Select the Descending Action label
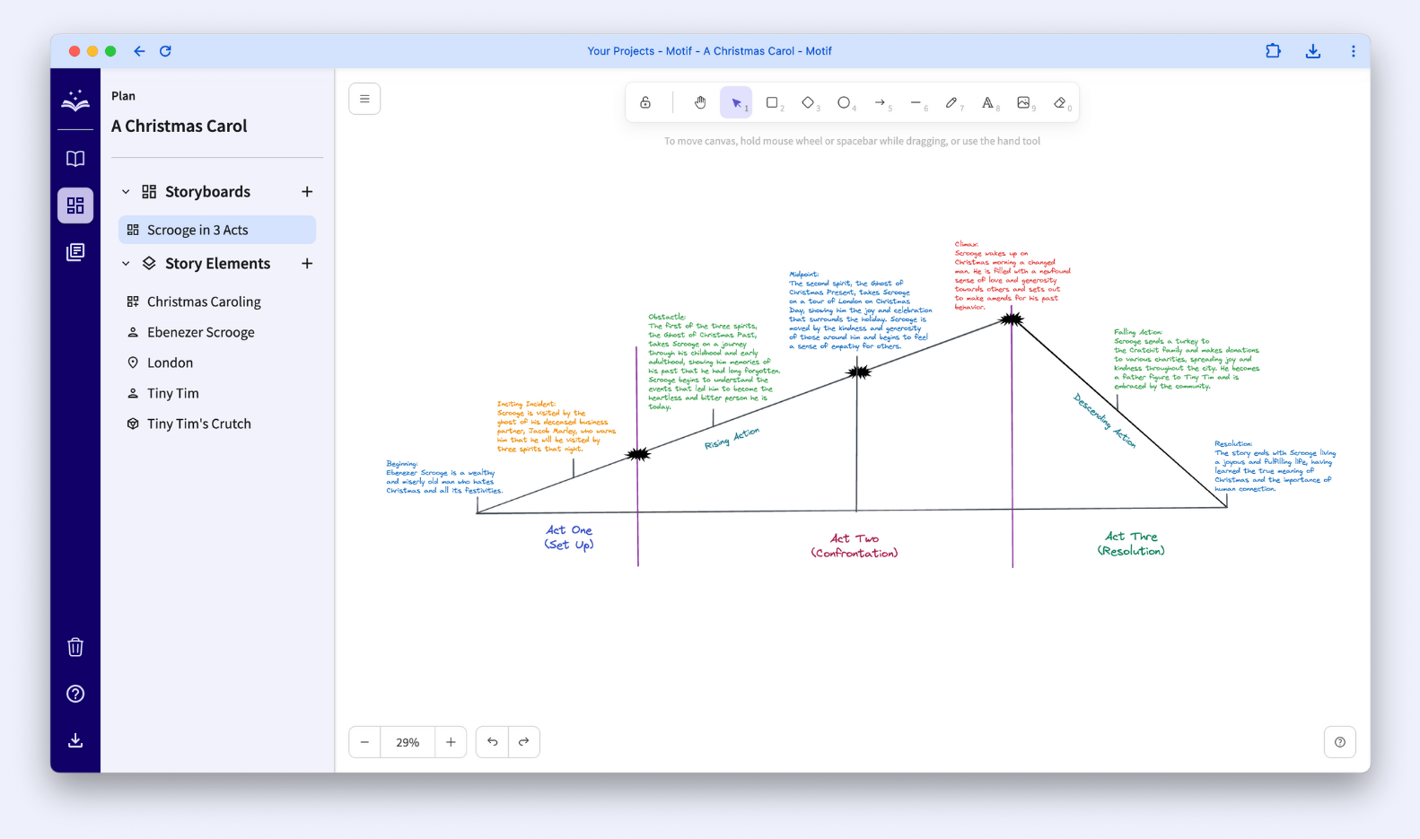Screen dimensions: 1420x839 click(x=1105, y=420)
